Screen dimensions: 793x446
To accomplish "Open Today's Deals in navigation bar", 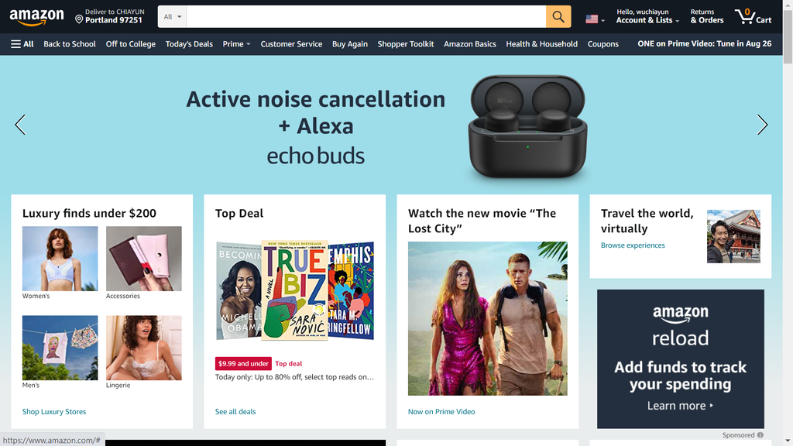I will 189,44.
